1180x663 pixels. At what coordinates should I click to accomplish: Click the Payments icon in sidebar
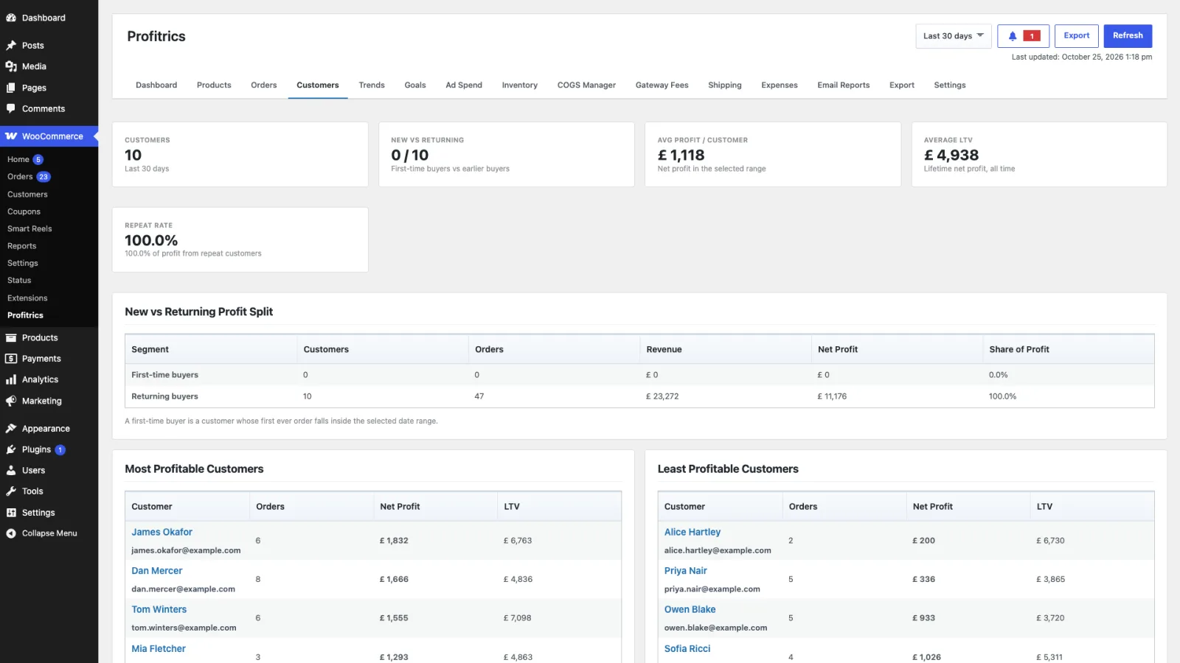pyautogui.click(x=11, y=359)
